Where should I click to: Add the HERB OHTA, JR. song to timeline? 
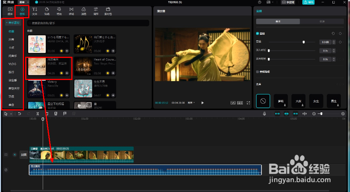click(67, 51)
